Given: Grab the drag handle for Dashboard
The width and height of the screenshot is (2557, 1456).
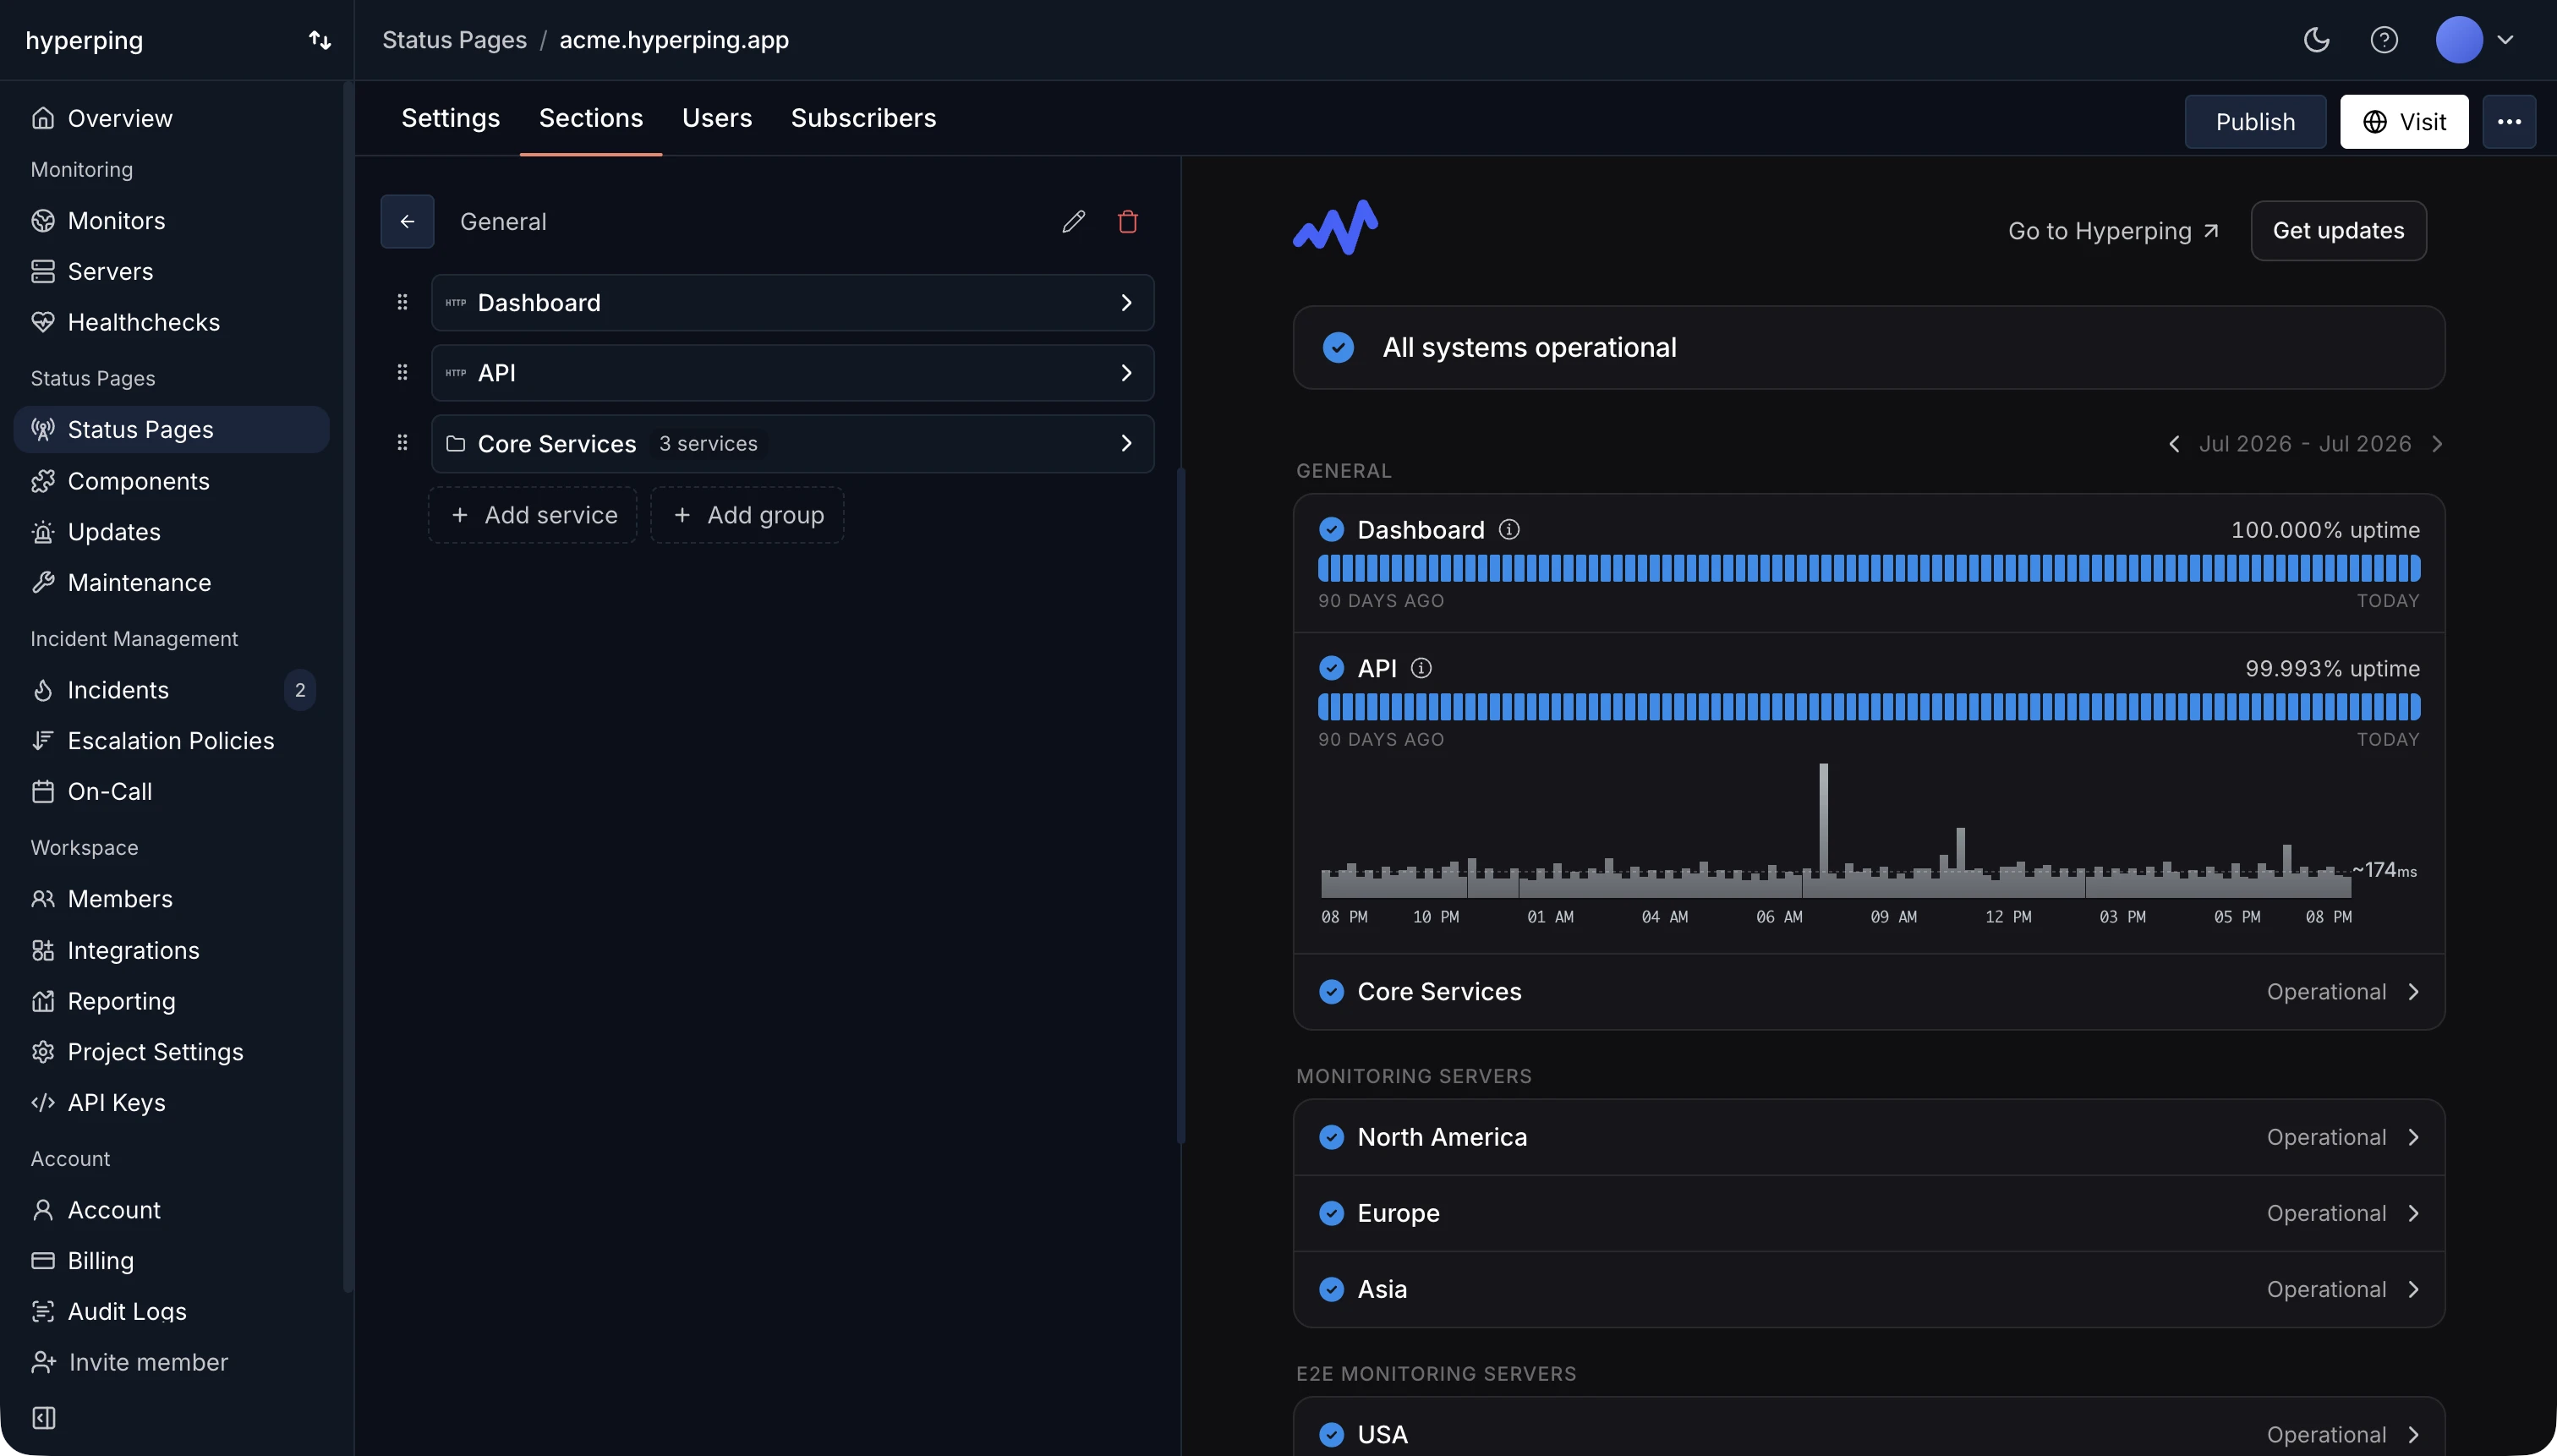Looking at the screenshot, I should point(402,302).
